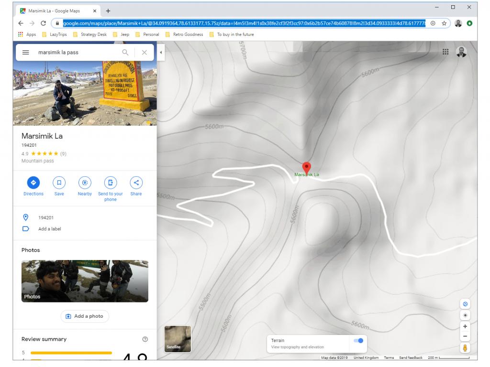Clear the search with the X icon
Screen dimensions: 490x367
point(144,53)
